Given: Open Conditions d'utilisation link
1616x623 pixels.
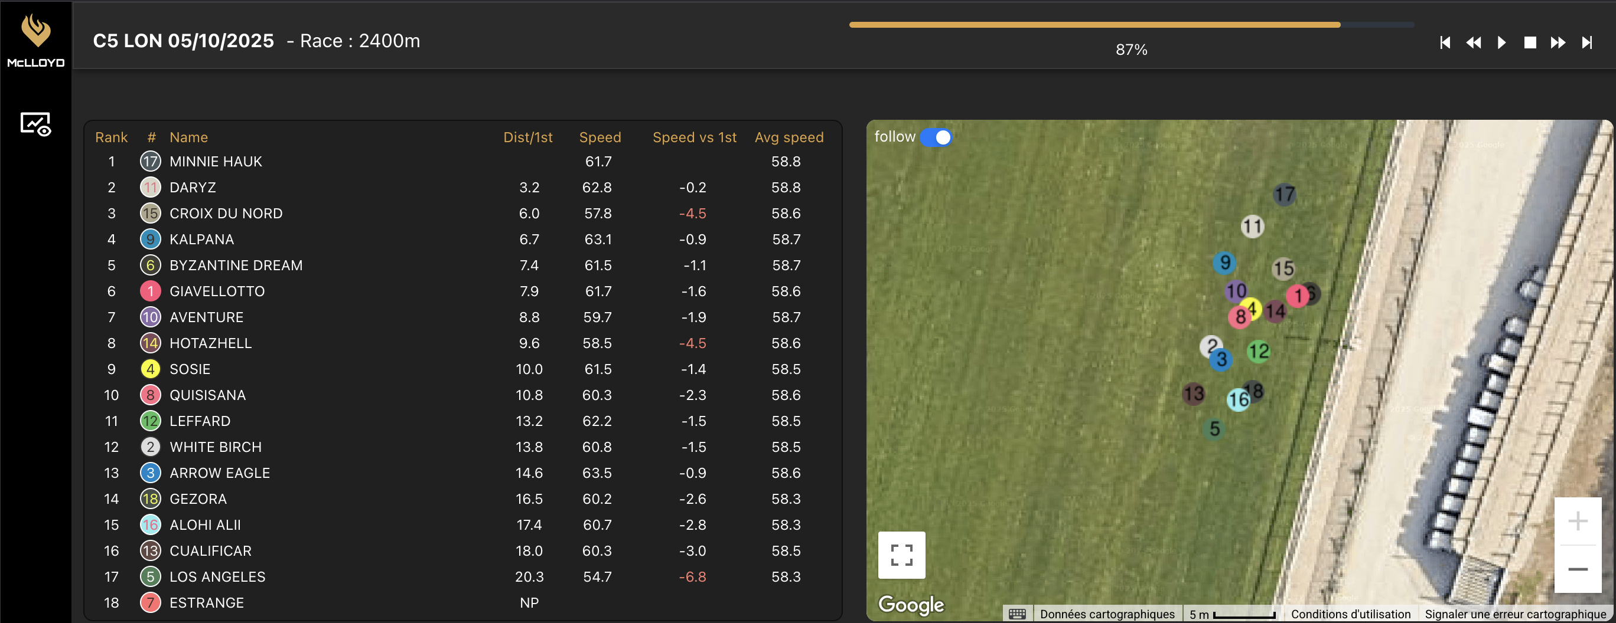Looking at the screenshot, I should point(1350,614).
